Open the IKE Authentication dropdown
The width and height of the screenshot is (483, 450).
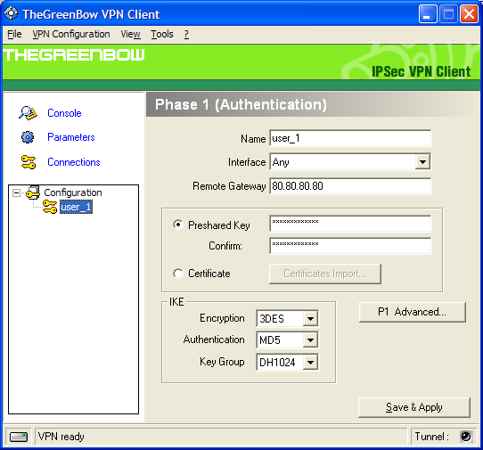(310, 340)
